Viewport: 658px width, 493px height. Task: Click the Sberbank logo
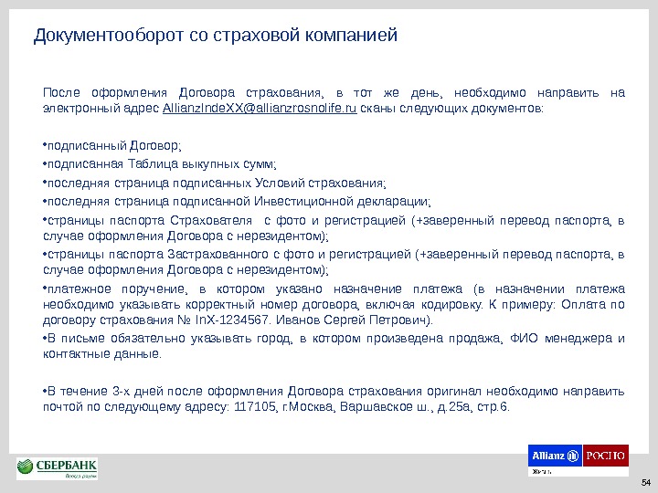click(x=57, y=468)
